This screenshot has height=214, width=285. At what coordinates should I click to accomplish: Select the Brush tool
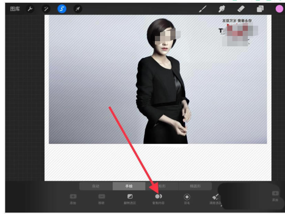coord(203,9)
